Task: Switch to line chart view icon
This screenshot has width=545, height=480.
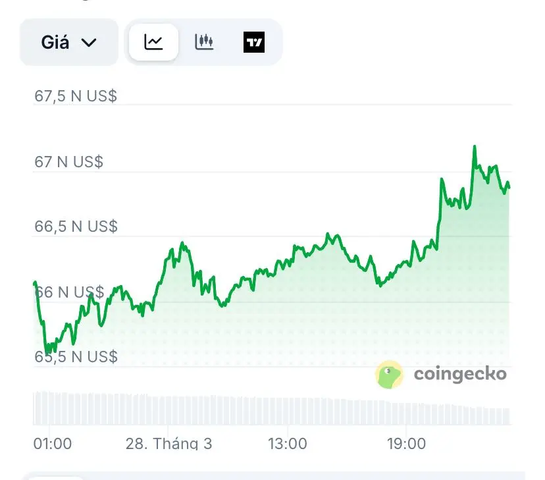Action: point(153,43)
